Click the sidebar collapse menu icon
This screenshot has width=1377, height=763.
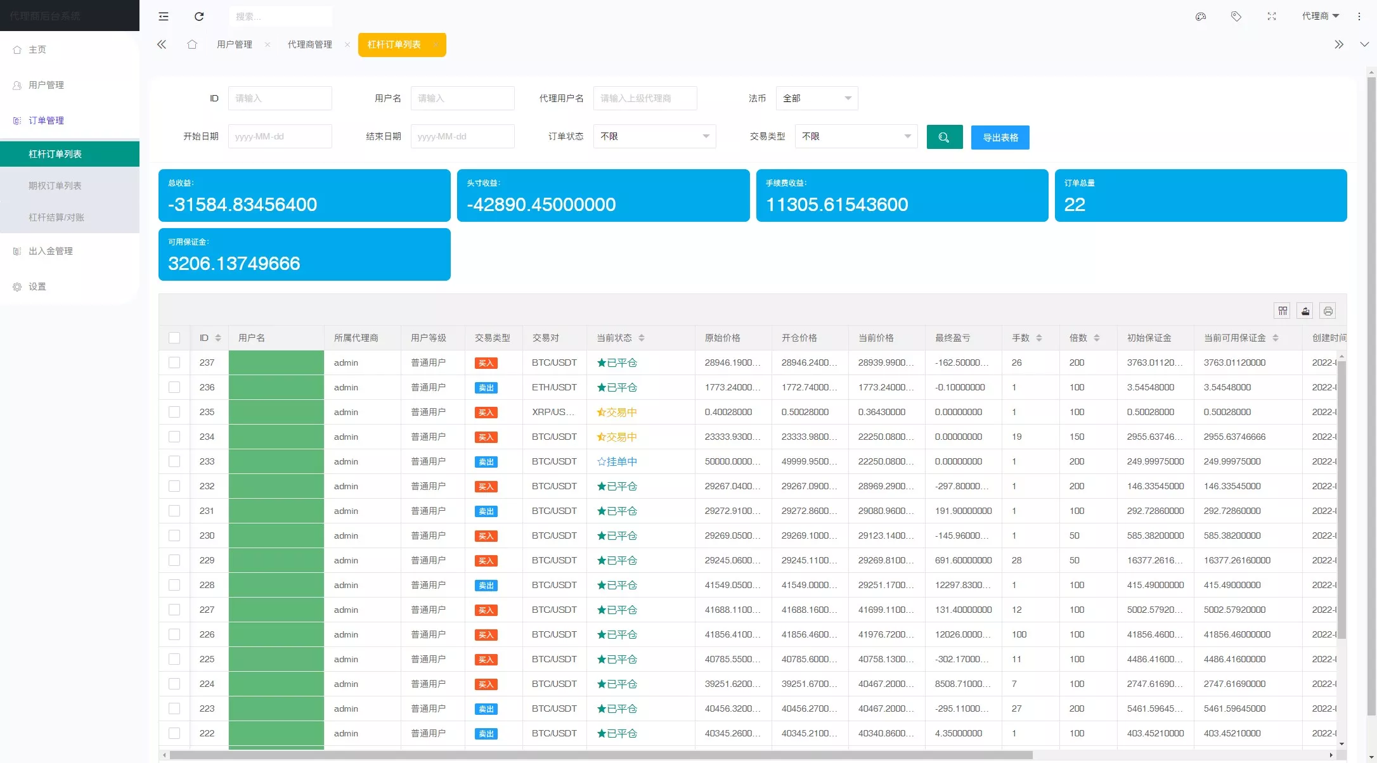164,16
